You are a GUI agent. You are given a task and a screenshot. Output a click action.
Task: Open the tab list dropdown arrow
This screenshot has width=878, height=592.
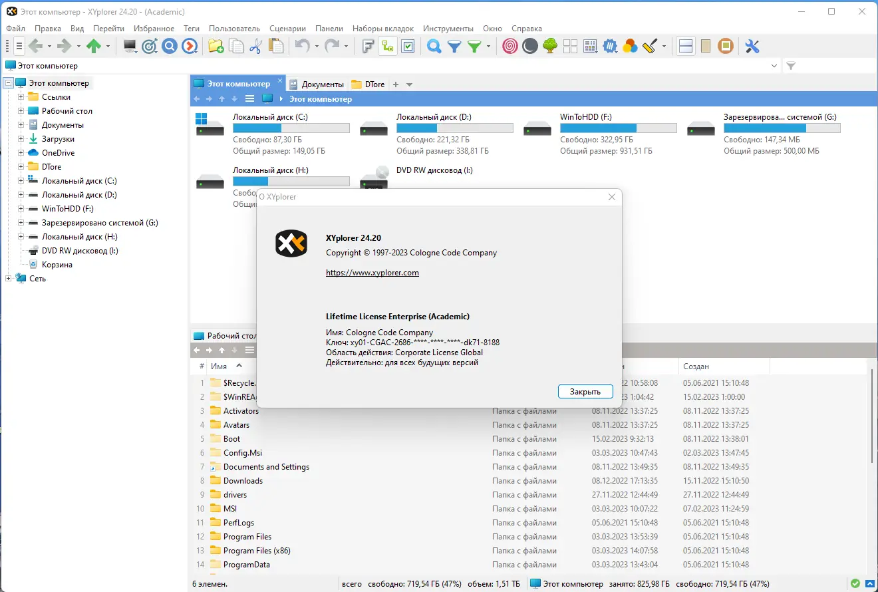[410, 84]
